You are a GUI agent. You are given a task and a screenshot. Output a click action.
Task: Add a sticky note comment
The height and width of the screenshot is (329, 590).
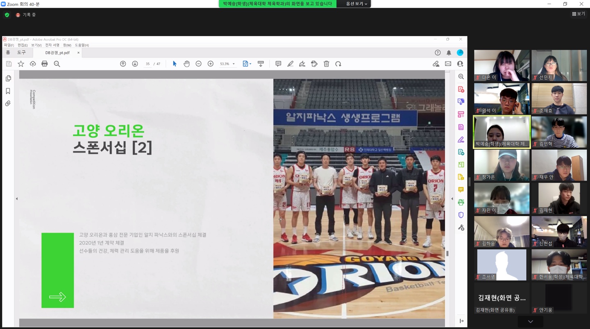click(x=278, y=64)
